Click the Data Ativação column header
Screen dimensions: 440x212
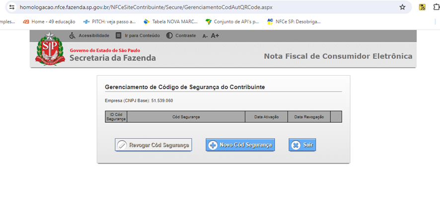pyautogui.click(x=266, y=117)
